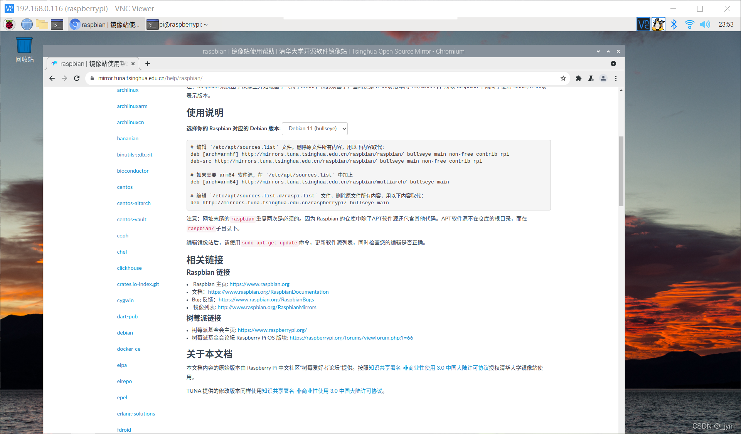Open the Raspberry Pi applications menu
The height and width of the screenshot is (434, 741).
click(9, 24)
